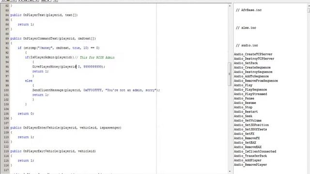Viewport: 310px width, 174px height.
Task: Select Audio_AddPlayer in function list
Action: (248, 160)
